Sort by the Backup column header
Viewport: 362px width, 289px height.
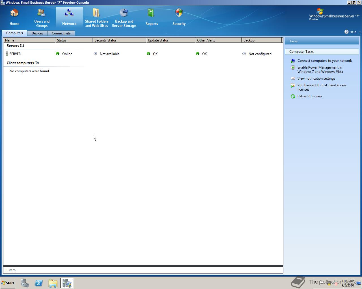click(262, 40)
